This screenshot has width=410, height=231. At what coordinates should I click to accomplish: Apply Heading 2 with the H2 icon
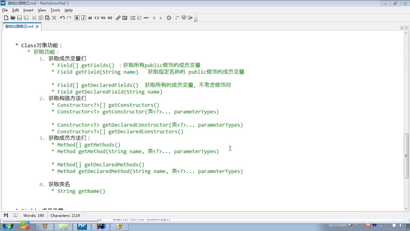click(x=110, y=18)
